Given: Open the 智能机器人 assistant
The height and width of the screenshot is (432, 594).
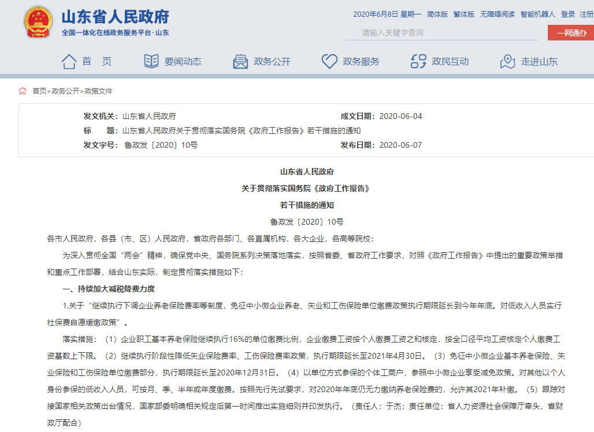Looking at the screenshot, I should pos(538,14).
